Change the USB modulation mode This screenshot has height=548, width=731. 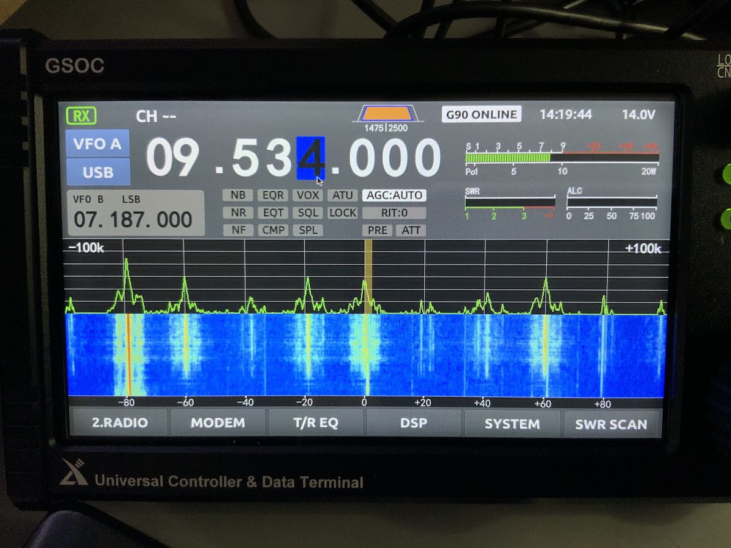[x=97, y=172]
